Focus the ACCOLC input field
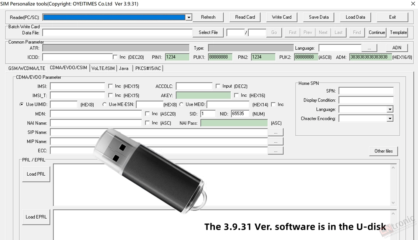 [x=194, y=86]
